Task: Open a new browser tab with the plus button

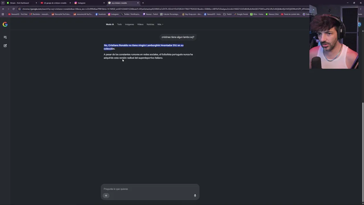Action: 143,3
